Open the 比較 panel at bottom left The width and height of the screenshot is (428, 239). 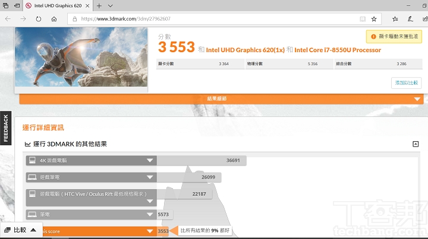click(x=21, y=230)
